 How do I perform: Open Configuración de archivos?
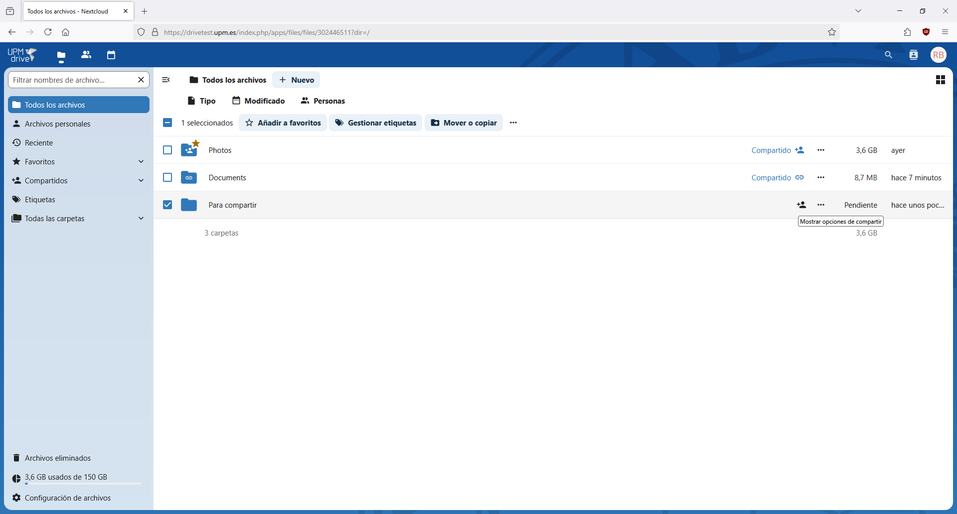pos(79,498)
